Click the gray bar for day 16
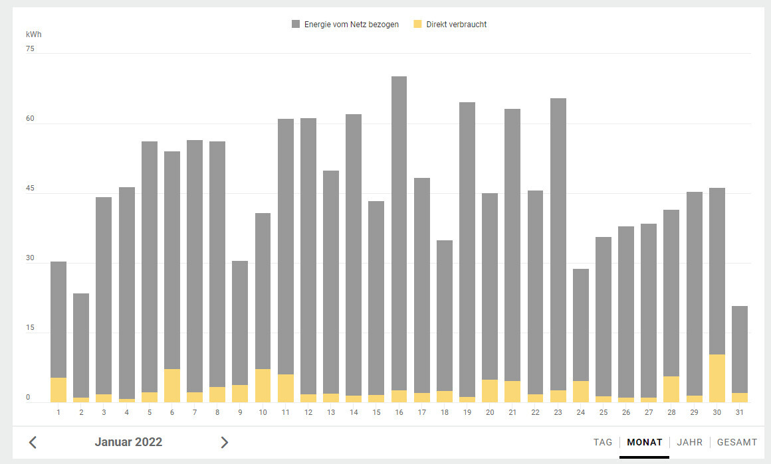The image size is (771, 464). click(x=399, y=232)
